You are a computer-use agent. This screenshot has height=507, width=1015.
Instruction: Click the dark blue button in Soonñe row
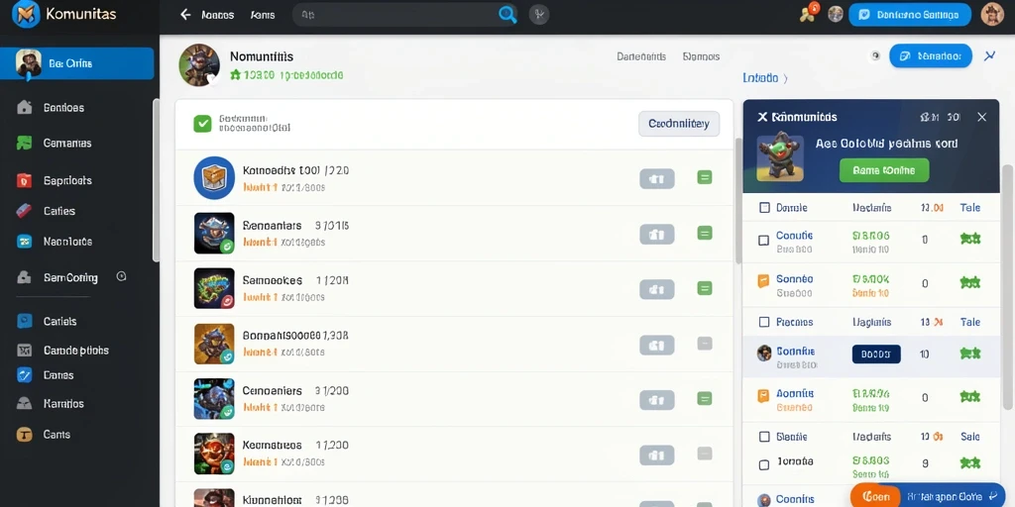(x=876, y=354)
